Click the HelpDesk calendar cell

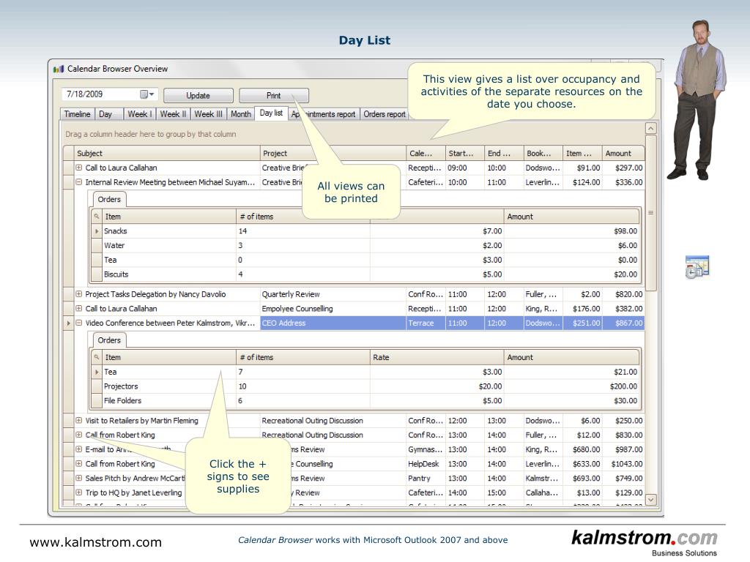(426, 463)
